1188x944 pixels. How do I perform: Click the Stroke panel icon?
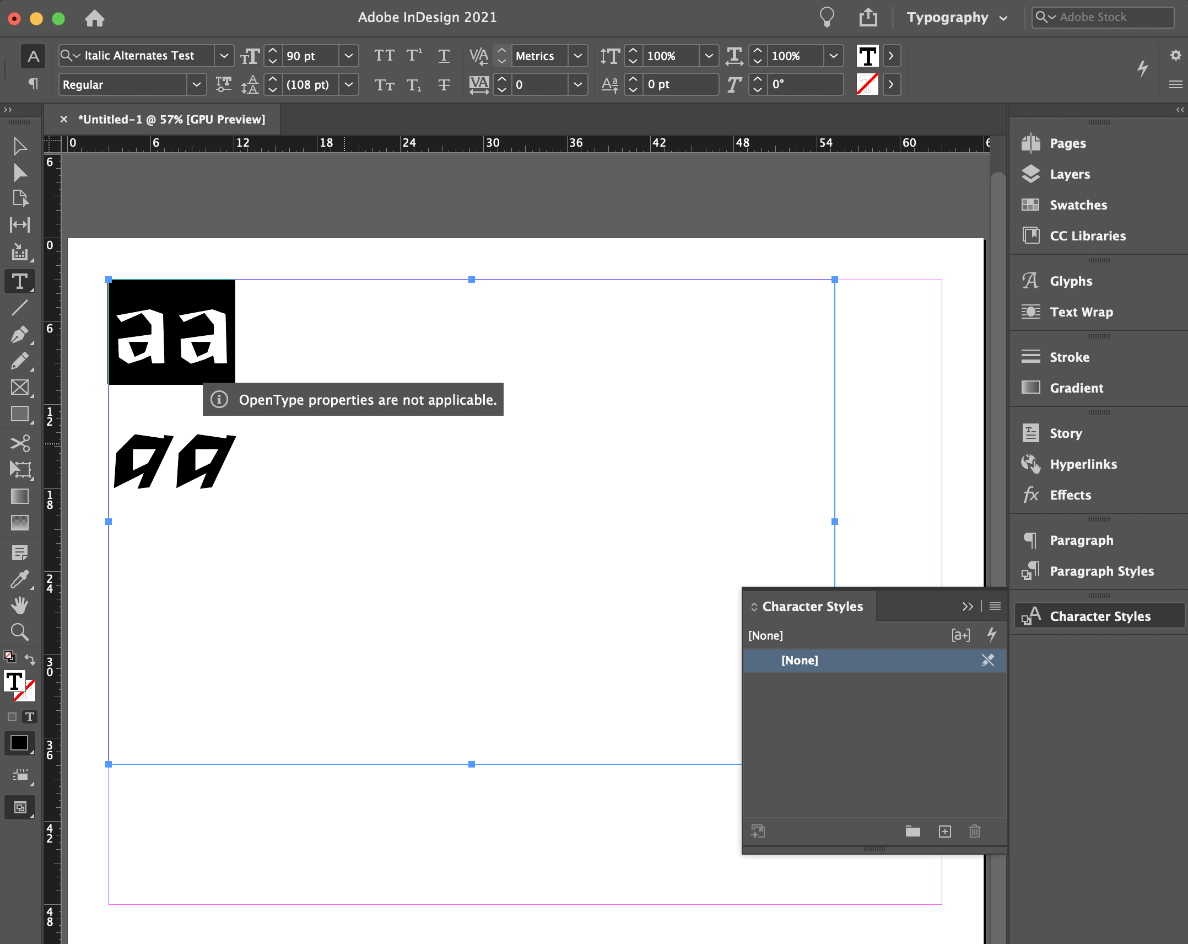[x=1031, y=357]
